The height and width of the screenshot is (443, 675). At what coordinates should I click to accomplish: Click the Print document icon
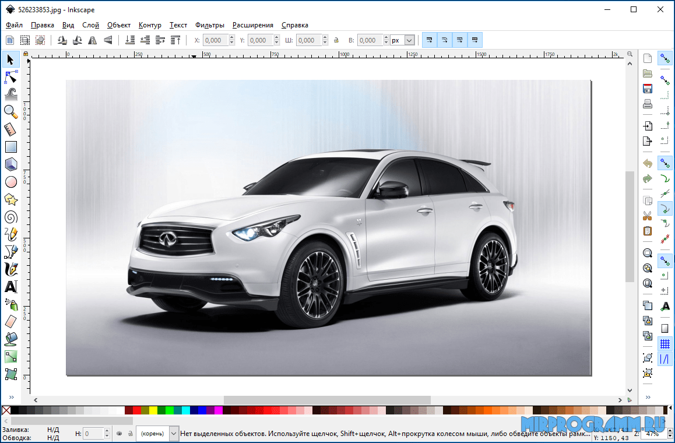pyautogui.click(x=648, y=104)
